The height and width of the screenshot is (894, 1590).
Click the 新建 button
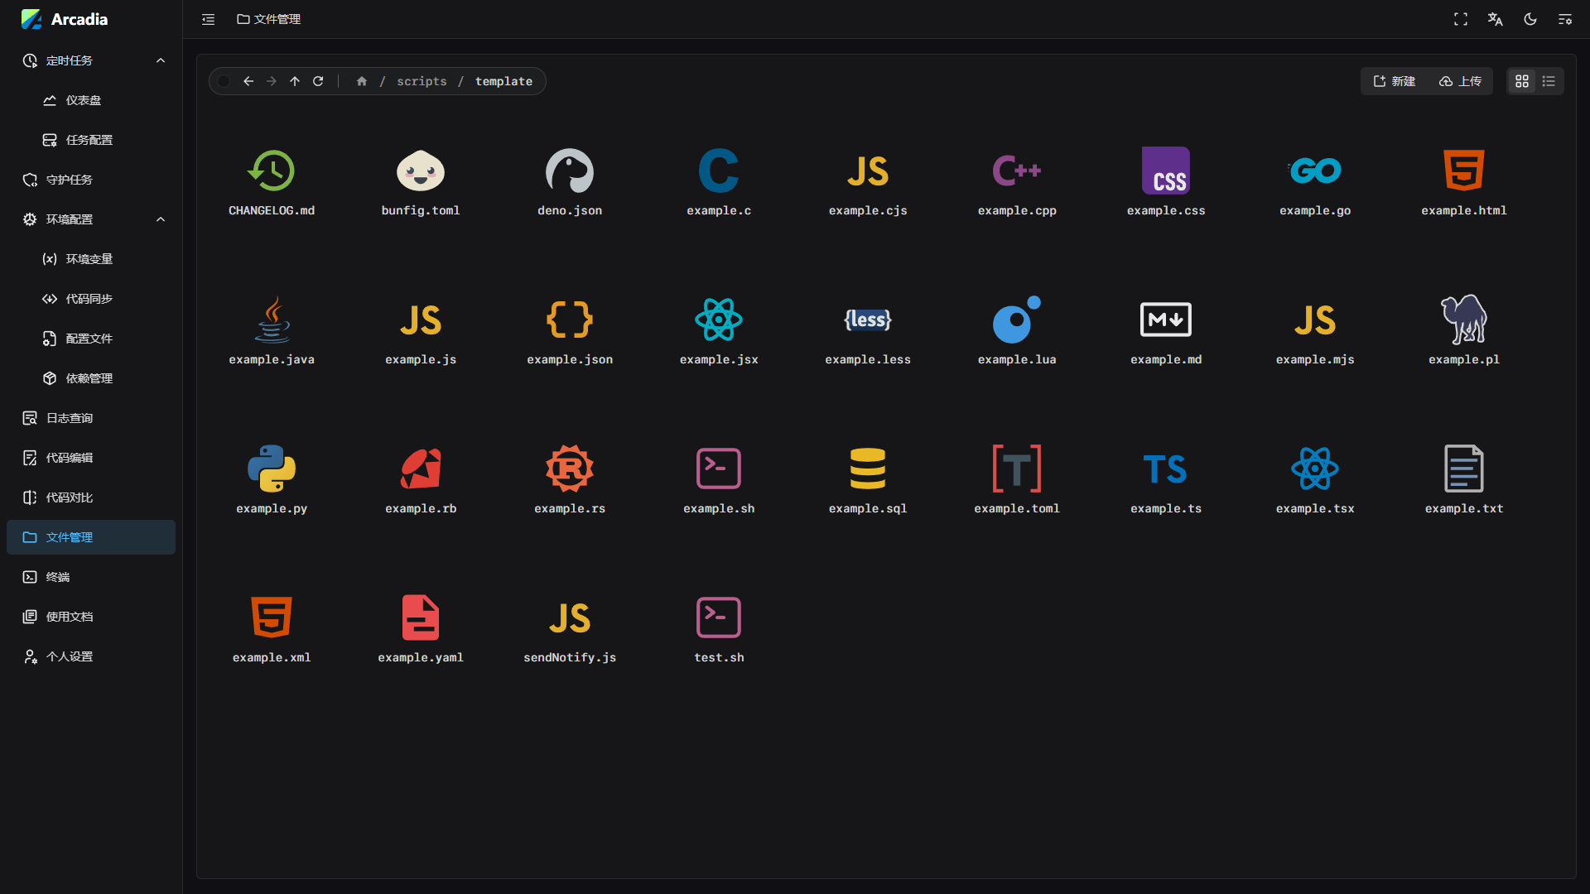(x=1395, y=81)
